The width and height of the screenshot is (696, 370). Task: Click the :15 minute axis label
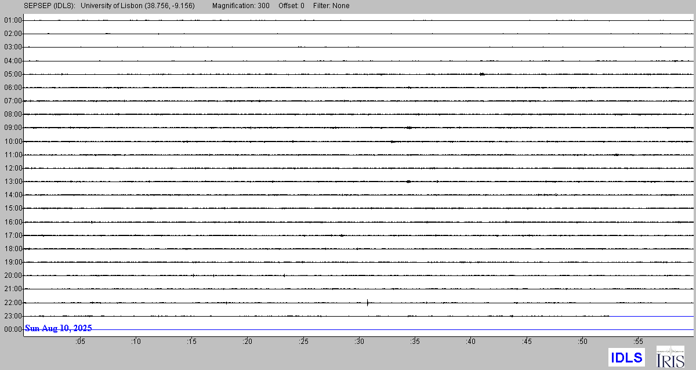pyautogui.click(x=191, y=342)
